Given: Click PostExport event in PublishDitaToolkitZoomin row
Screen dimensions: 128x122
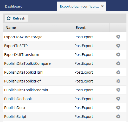Looking at the screenshot, I should pyautogui.click(x=84, y=90).
